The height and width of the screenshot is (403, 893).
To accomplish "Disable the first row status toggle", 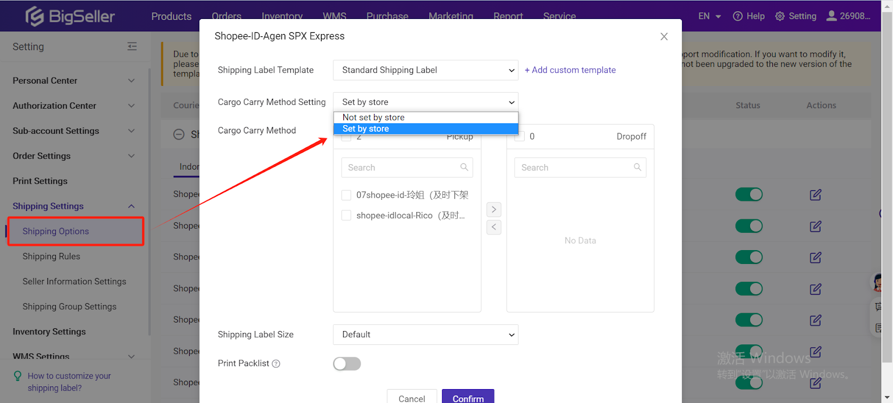I will pyautogui.click(x=748, y=194).
